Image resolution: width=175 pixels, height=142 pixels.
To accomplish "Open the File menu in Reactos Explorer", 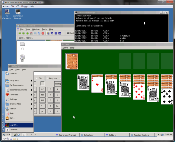I will coord(22,29).
